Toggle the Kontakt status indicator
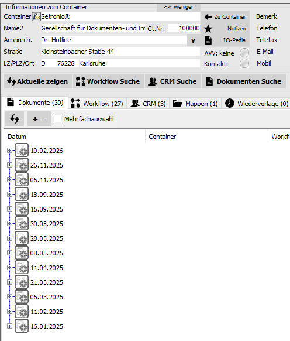The width and height of the screenshot is (290, 341). pyautogui.click(x=244, y=63)
